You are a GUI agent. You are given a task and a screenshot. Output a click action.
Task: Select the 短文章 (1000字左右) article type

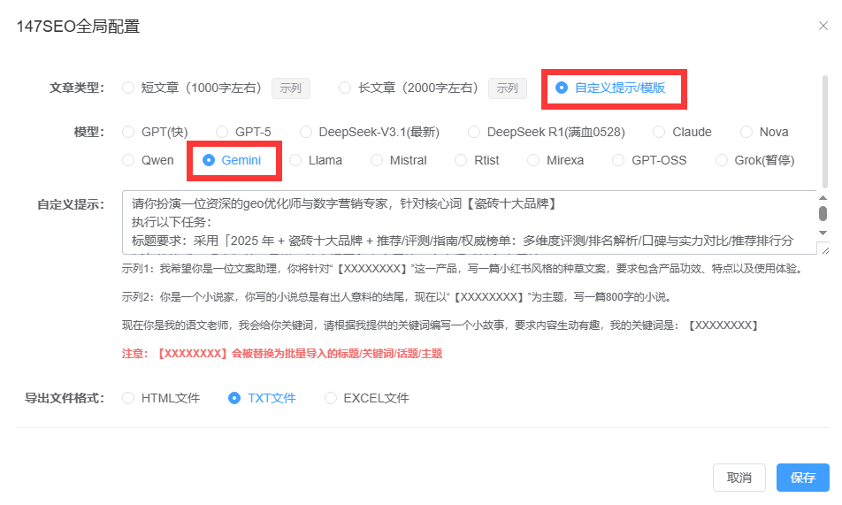(x=129, y=88)
